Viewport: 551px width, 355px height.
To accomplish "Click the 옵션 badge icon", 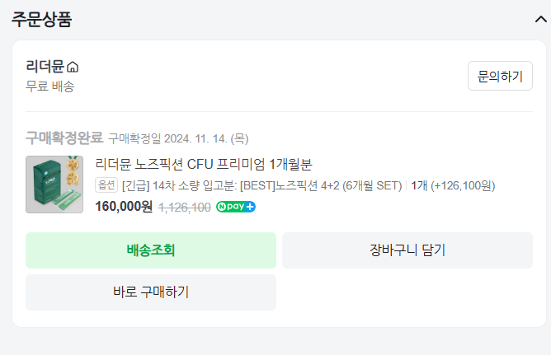I will tap(106, 185).
